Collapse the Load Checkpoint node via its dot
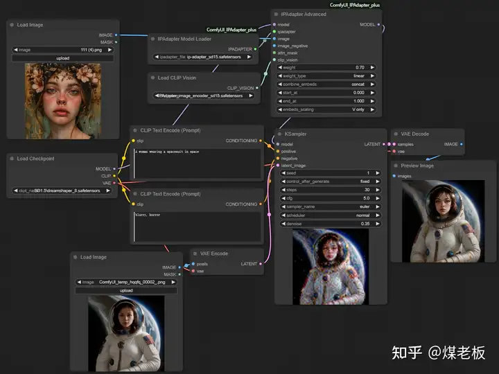The image size is (499, 374). pos(12,159)
